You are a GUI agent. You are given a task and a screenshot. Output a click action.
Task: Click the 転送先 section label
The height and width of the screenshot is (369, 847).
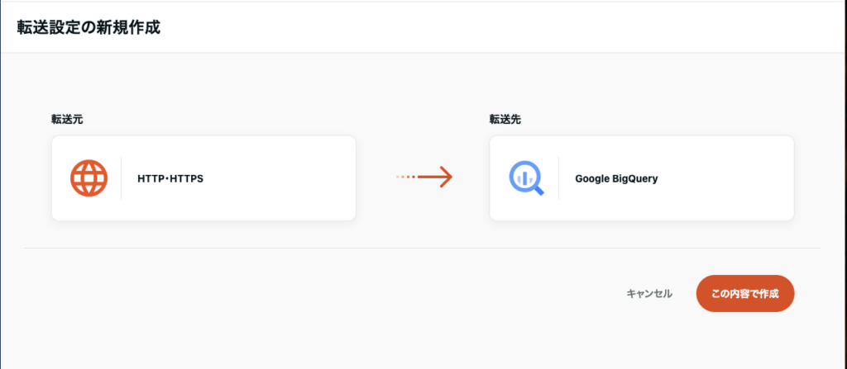tap(505, 120)
